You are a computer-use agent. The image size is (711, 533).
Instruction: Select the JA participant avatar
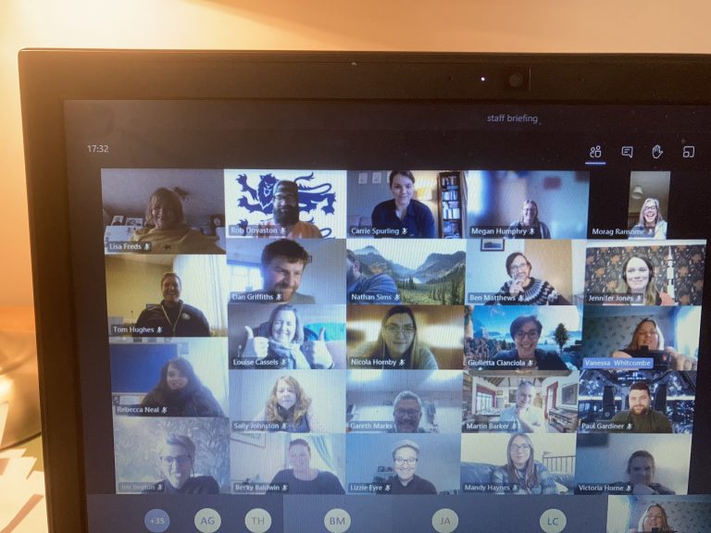click(444, 521)
